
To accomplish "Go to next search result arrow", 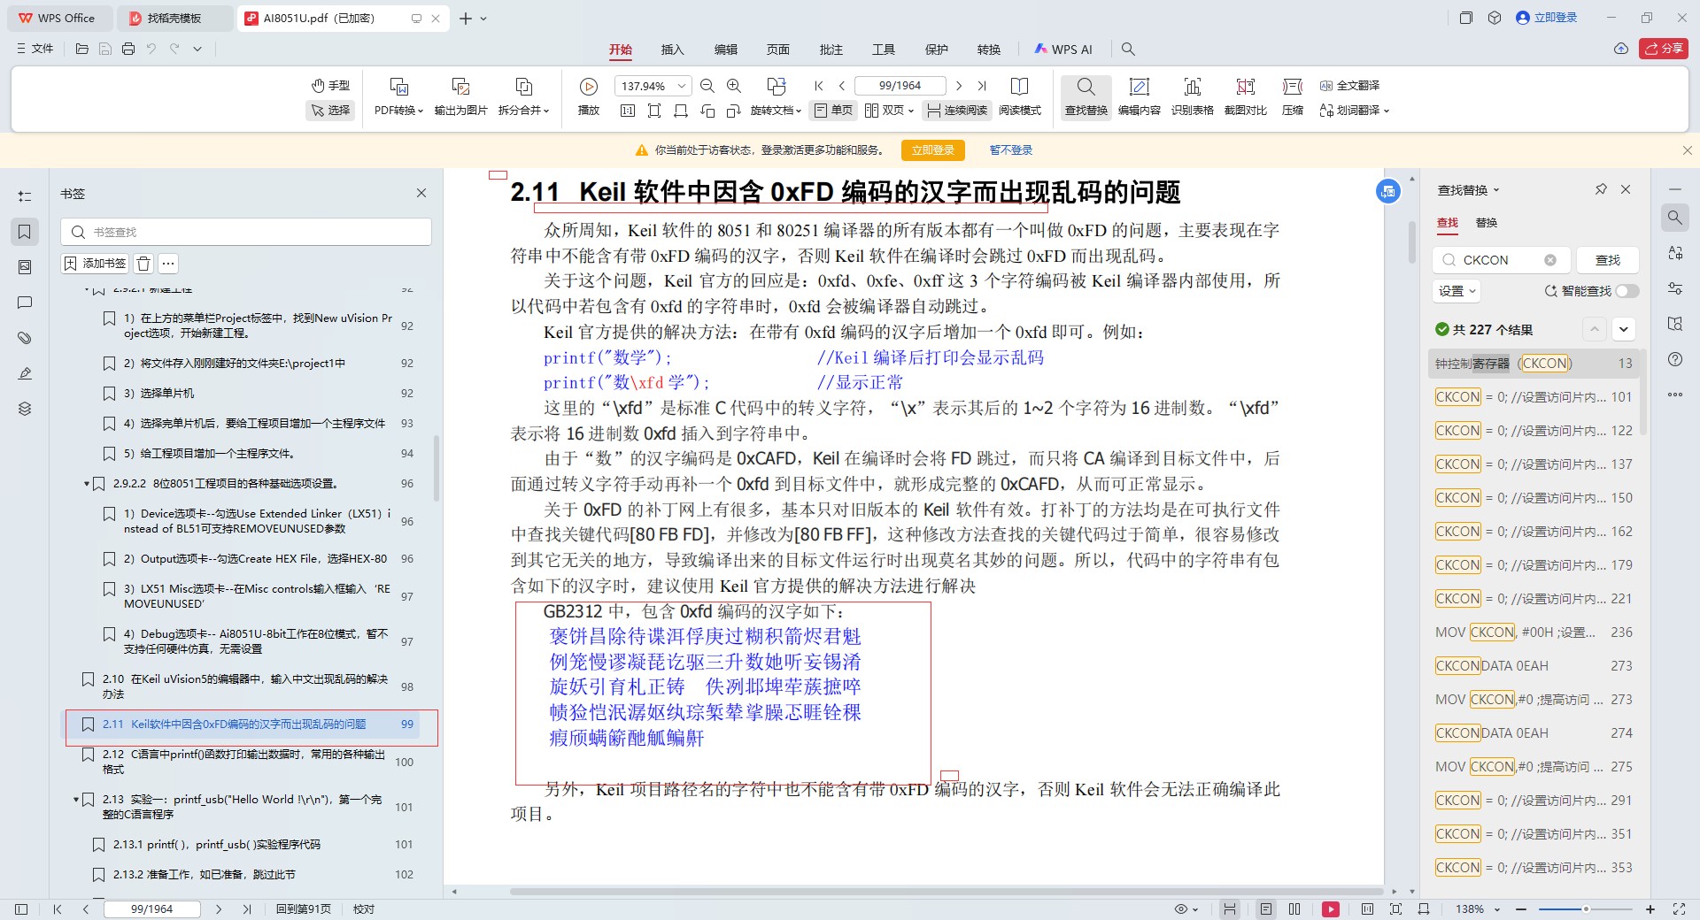I will coord(1623,329).
